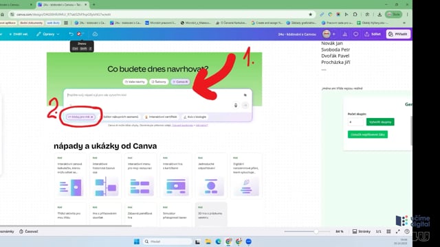Image resolution: width=440 pixels, height=247 pixels.
Task: Open the 'O Červené Karkulce' bookmark
Action: click(231, 23)
